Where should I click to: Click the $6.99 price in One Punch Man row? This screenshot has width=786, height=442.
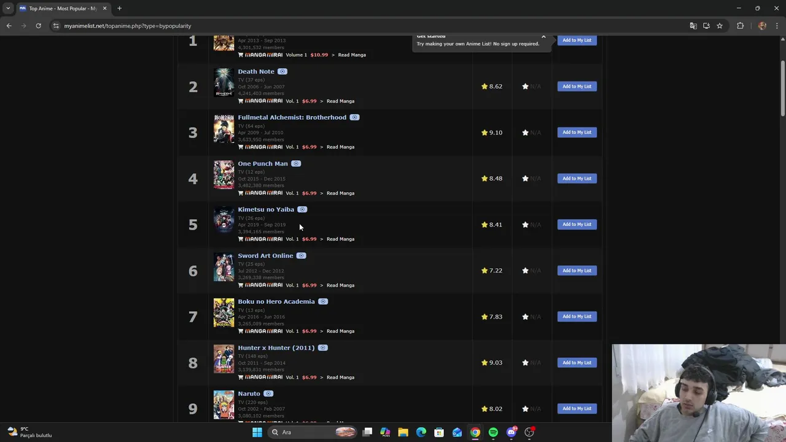pyautogui.click(x=309, y=193)
